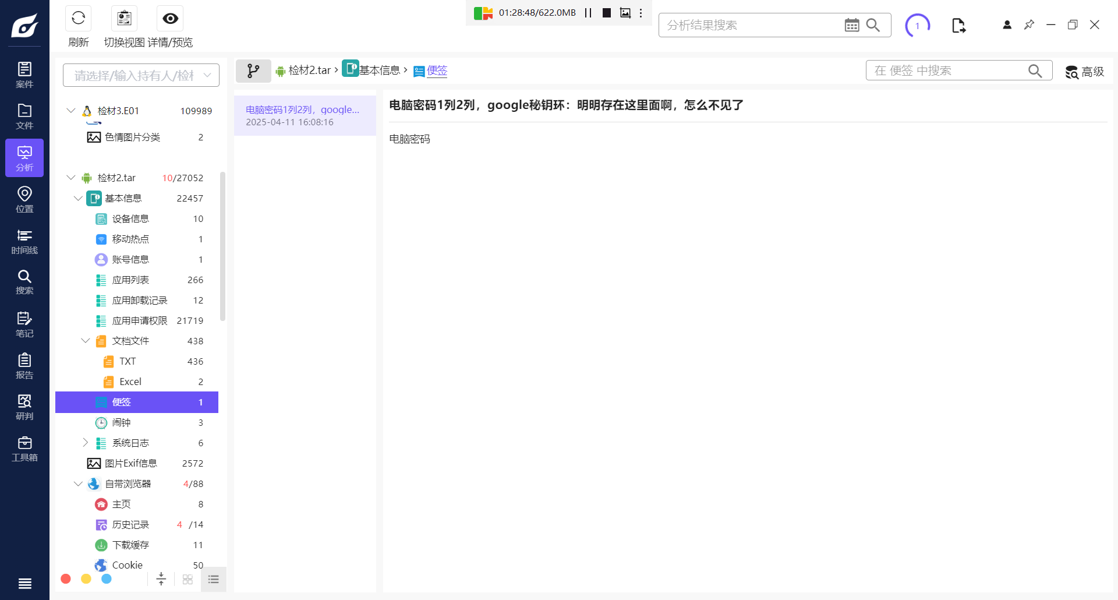This screenshot has height=600, width=1118.
Task: Toggle the Details/Preview eye icon
Action: click(170, 19)
